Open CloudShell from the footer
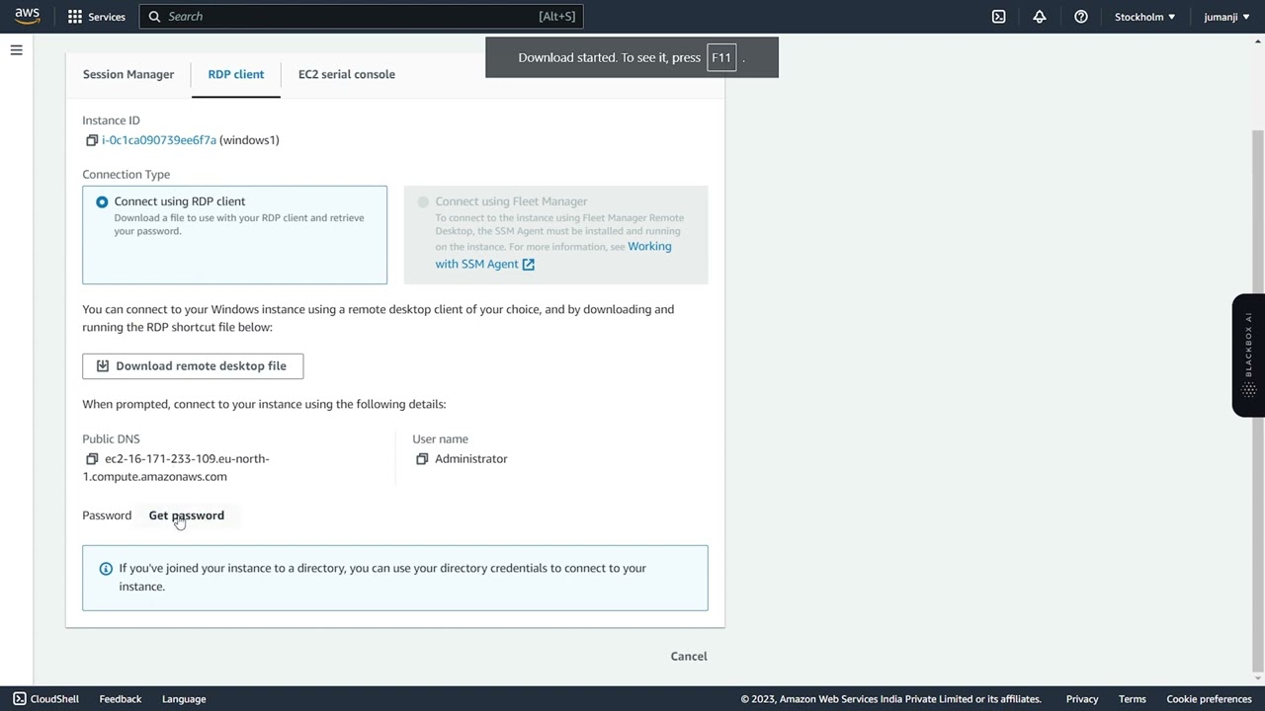Viewport: 1265px width, 711px height. (x=45, y=699)
